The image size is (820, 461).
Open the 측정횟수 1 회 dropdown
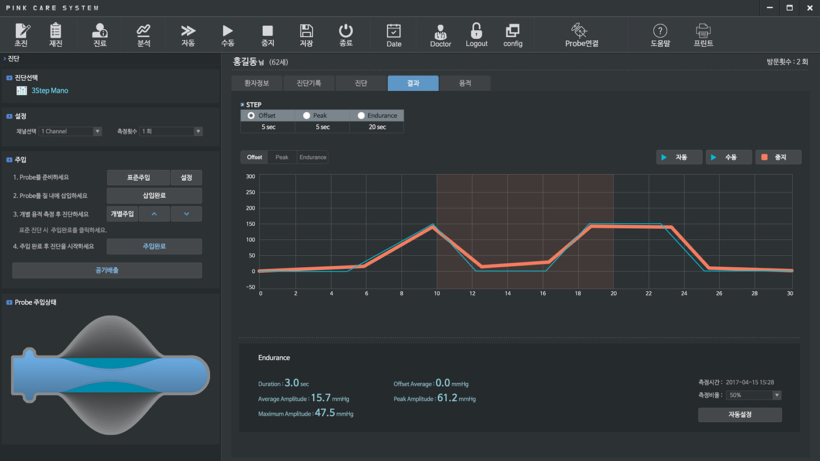coord(171,132)
